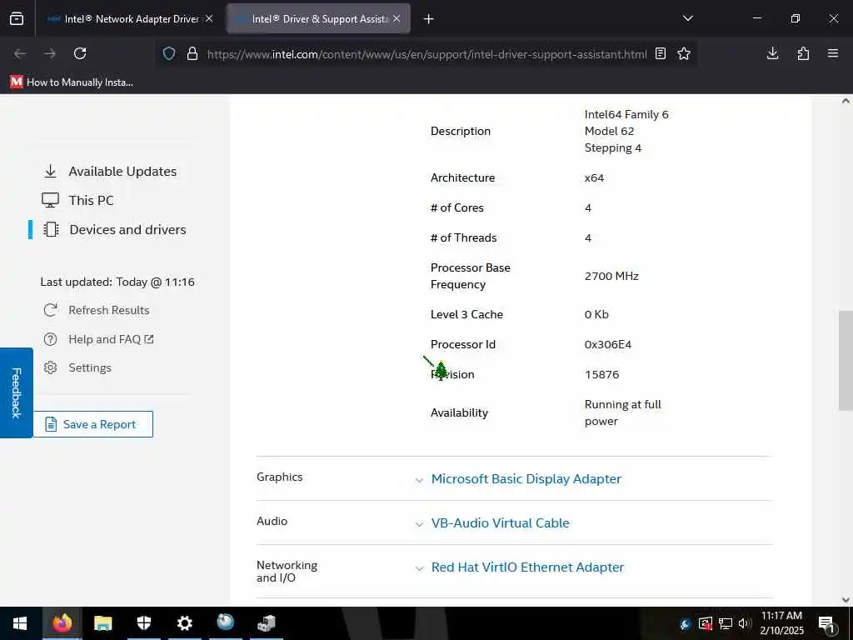Click the 2700 MHz frequency value
This screenshot has height=640, width=853.
[x=611, y=276]
